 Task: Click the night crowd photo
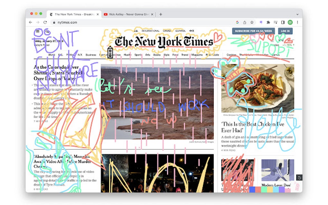[157, 173]
